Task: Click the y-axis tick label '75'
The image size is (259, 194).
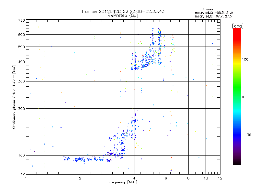Action: coord(23,173)
